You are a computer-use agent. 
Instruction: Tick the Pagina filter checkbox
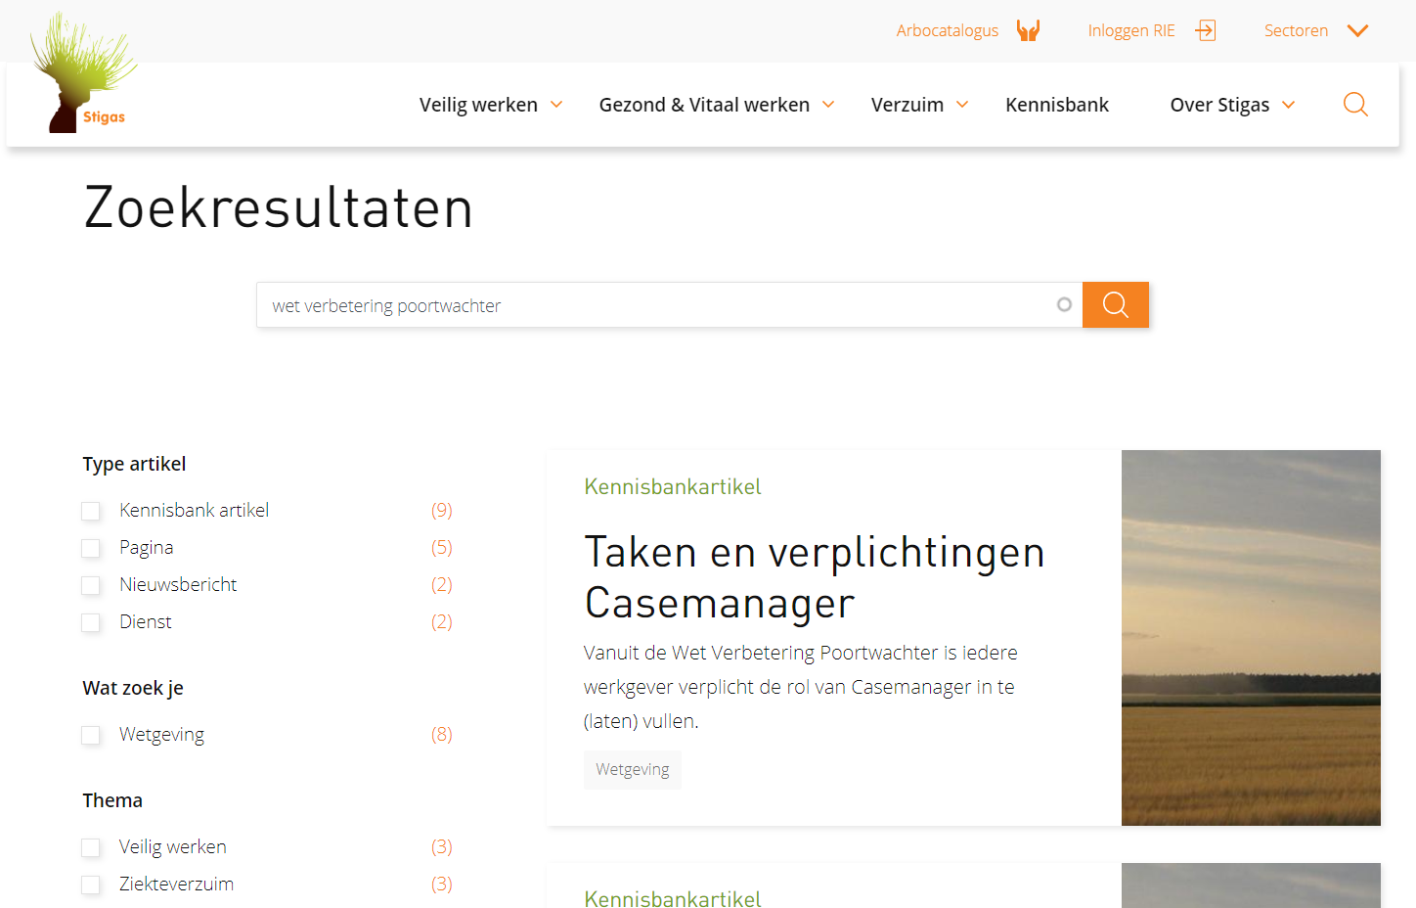91,548
